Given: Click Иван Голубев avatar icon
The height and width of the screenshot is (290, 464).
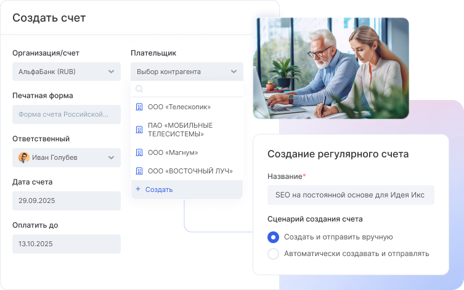Looking at the screenshot, I should 24,157.
